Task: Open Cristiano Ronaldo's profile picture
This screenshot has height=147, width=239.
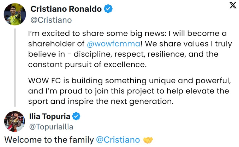Action: [15, 14]
